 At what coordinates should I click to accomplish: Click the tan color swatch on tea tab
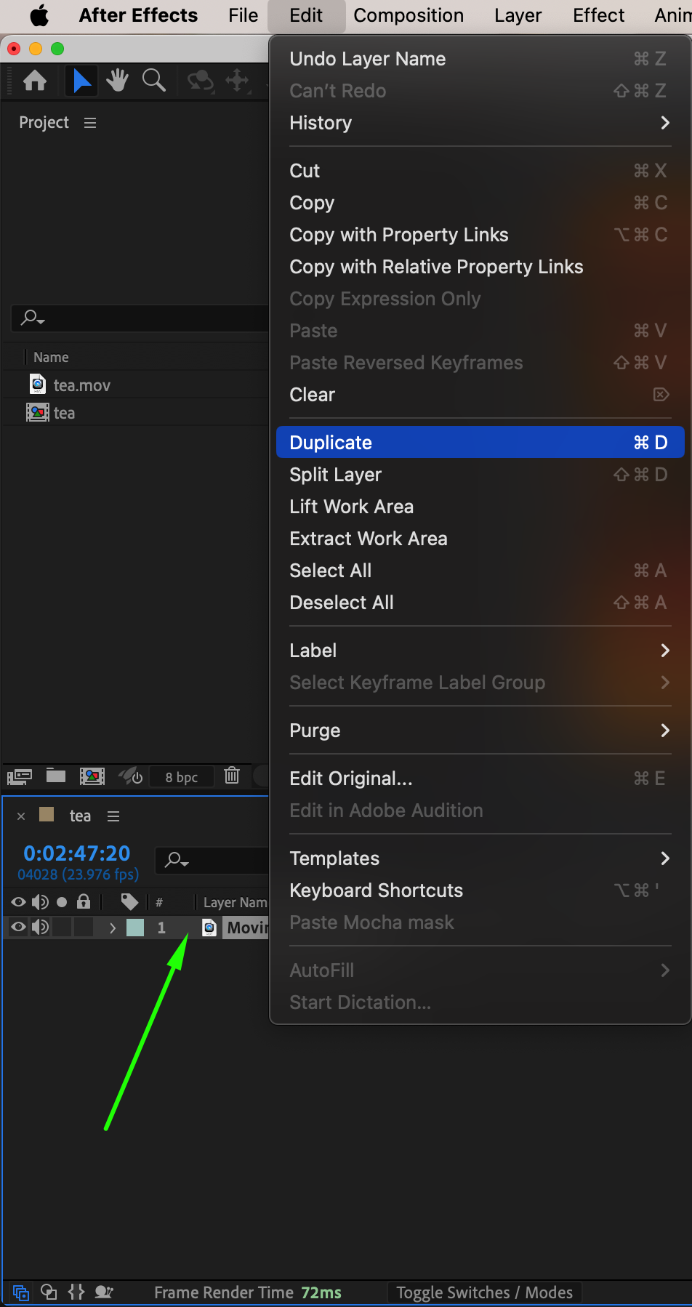pyautogui.click(x=47, y=814)
